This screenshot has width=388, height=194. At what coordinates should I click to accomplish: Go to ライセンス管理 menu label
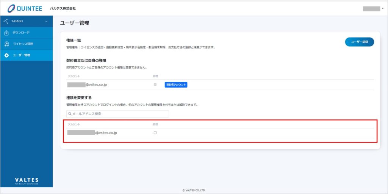[23, 44]
